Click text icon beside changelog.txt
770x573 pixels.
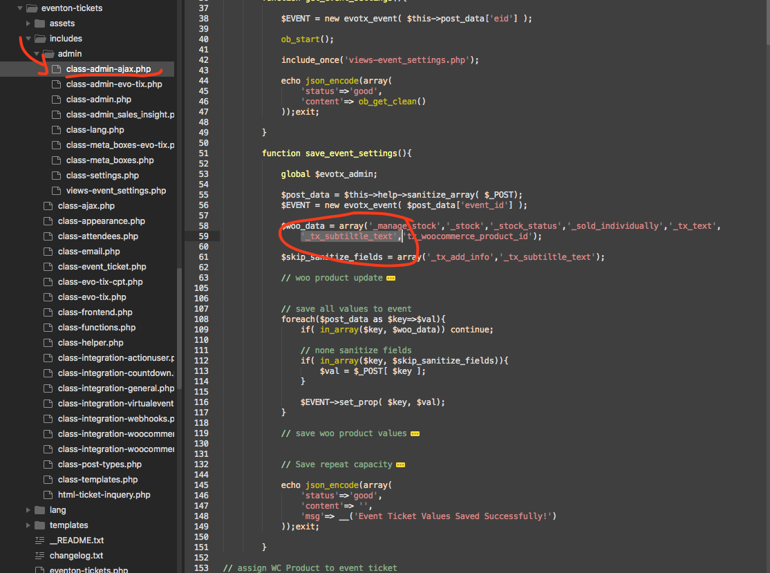[40, 555]
